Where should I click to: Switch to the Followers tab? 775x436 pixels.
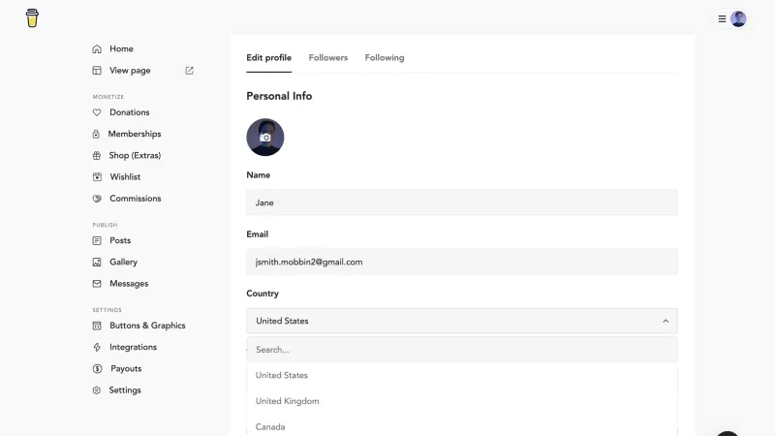(x=328, y=58)
